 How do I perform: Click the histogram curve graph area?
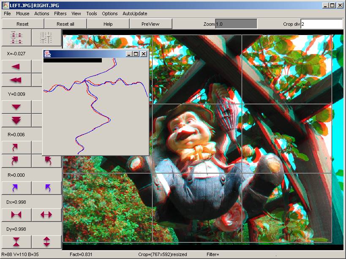(95, 107)
